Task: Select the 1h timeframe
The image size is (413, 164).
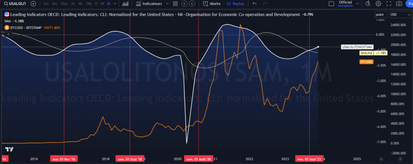Action: 73,4
